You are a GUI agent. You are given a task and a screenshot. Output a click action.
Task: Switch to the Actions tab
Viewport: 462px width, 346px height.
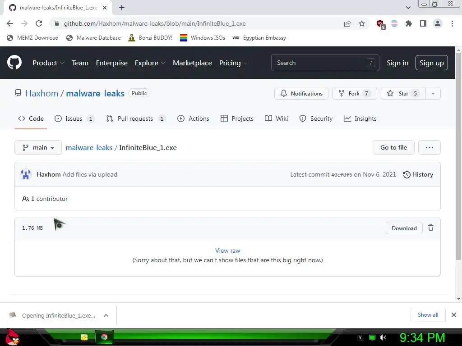pos(193,118)
